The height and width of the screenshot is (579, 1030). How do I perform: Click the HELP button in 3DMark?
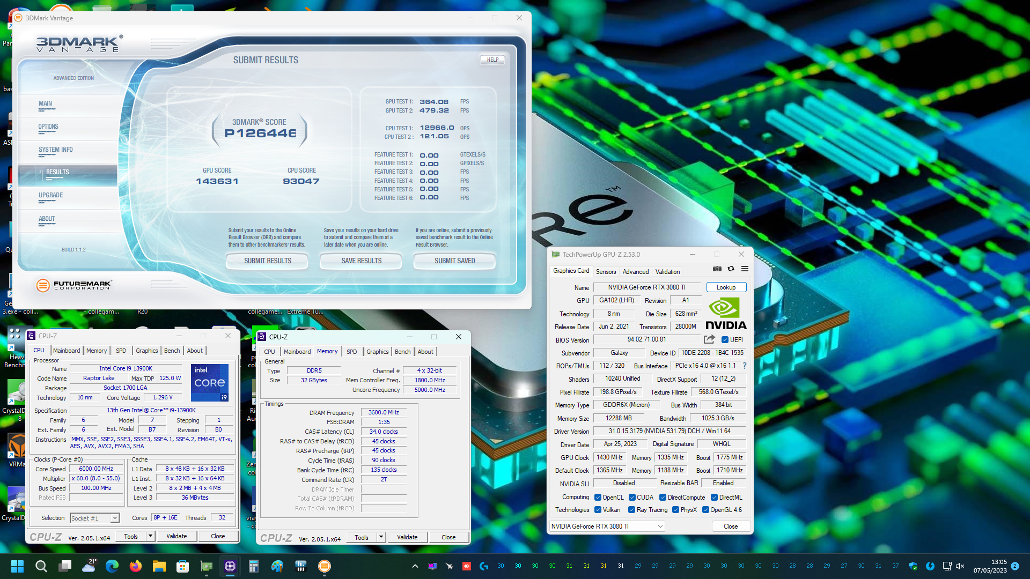[x=492, y=60]
